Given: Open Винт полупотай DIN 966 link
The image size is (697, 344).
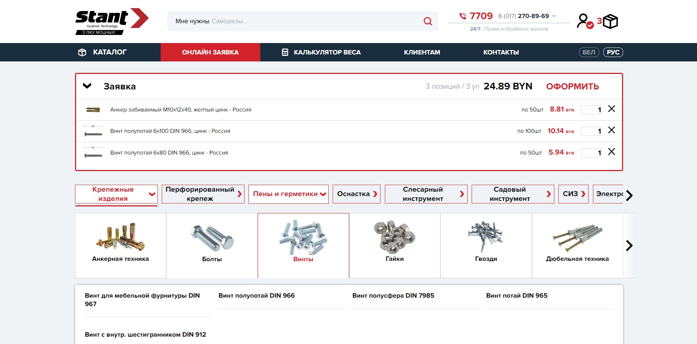Looking at the screenshot, I should pos(257,295).
